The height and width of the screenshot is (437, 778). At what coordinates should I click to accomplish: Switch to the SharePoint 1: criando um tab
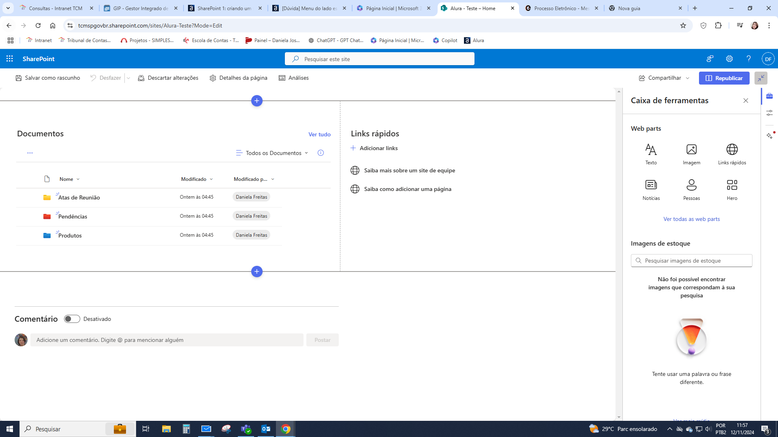click(x=225, y=8)
